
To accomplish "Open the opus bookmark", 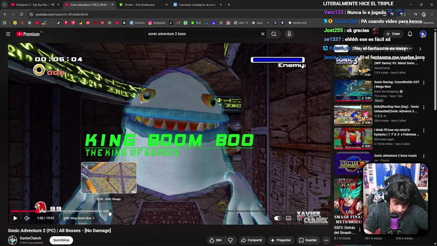I will [x=257, y=23].
